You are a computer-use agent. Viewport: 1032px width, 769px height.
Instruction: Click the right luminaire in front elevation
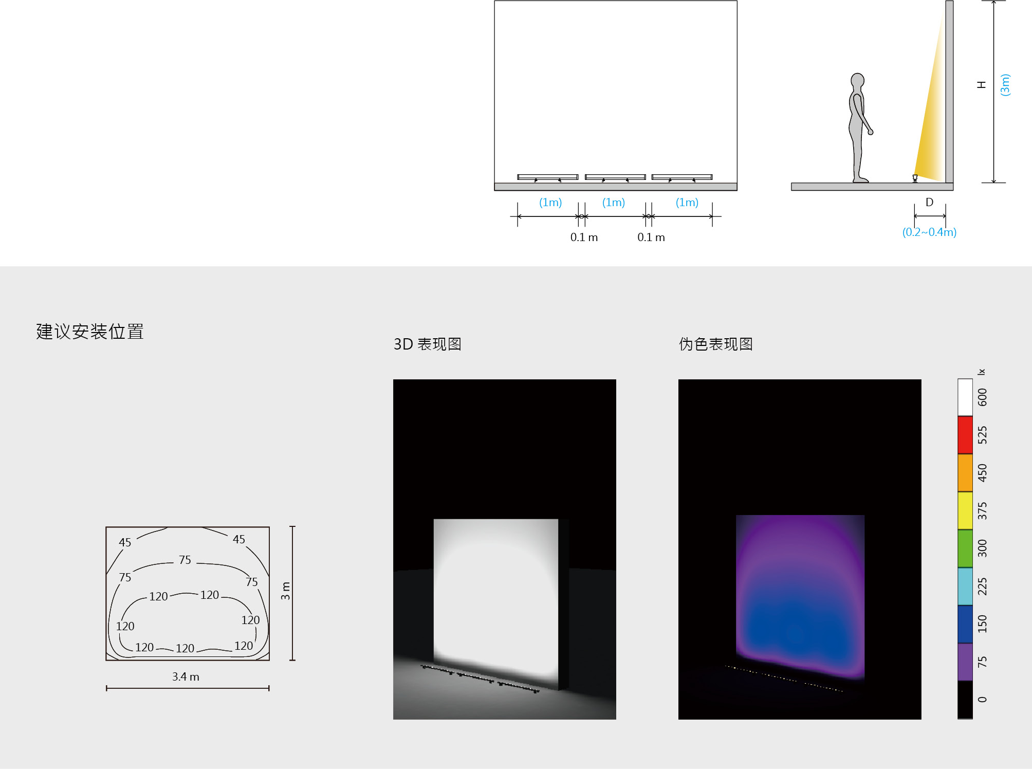(x=682, y=178)
